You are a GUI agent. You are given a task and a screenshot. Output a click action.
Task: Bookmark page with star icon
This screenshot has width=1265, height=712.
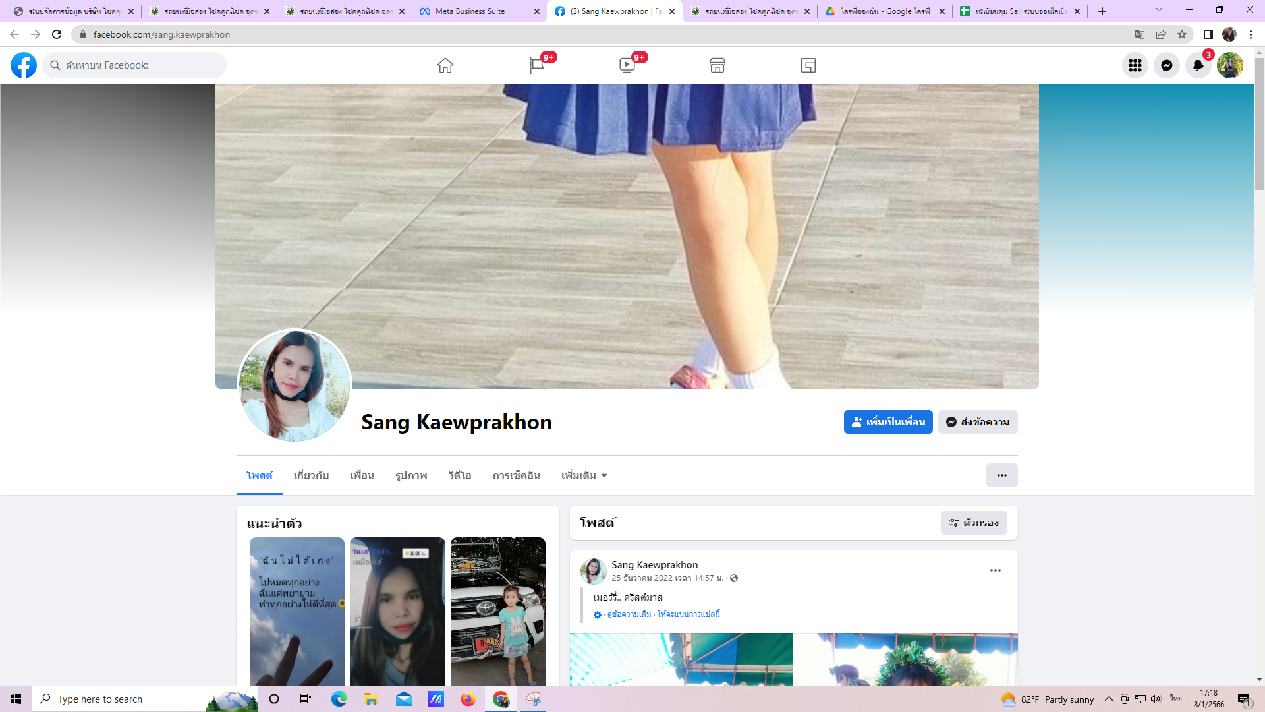[x=1182, y=34]
